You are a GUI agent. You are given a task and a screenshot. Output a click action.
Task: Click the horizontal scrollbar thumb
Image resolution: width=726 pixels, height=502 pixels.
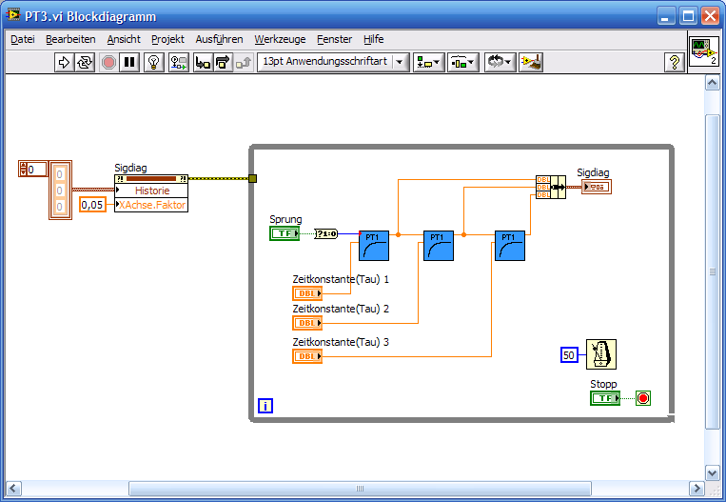(x=360, y=488)
